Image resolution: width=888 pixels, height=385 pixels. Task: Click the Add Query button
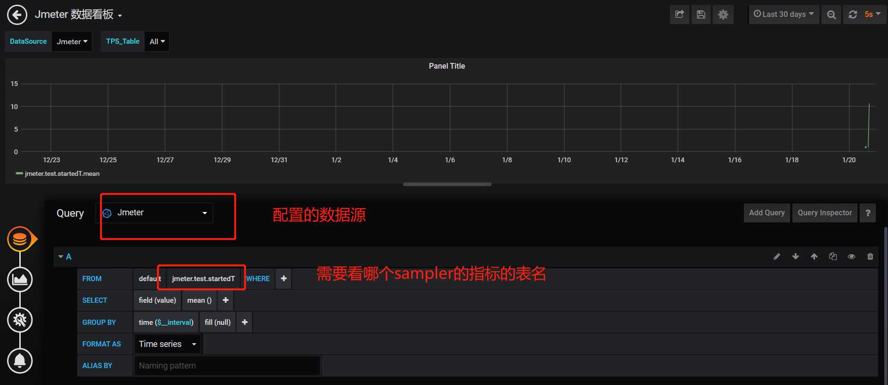[x=767, y=213]
